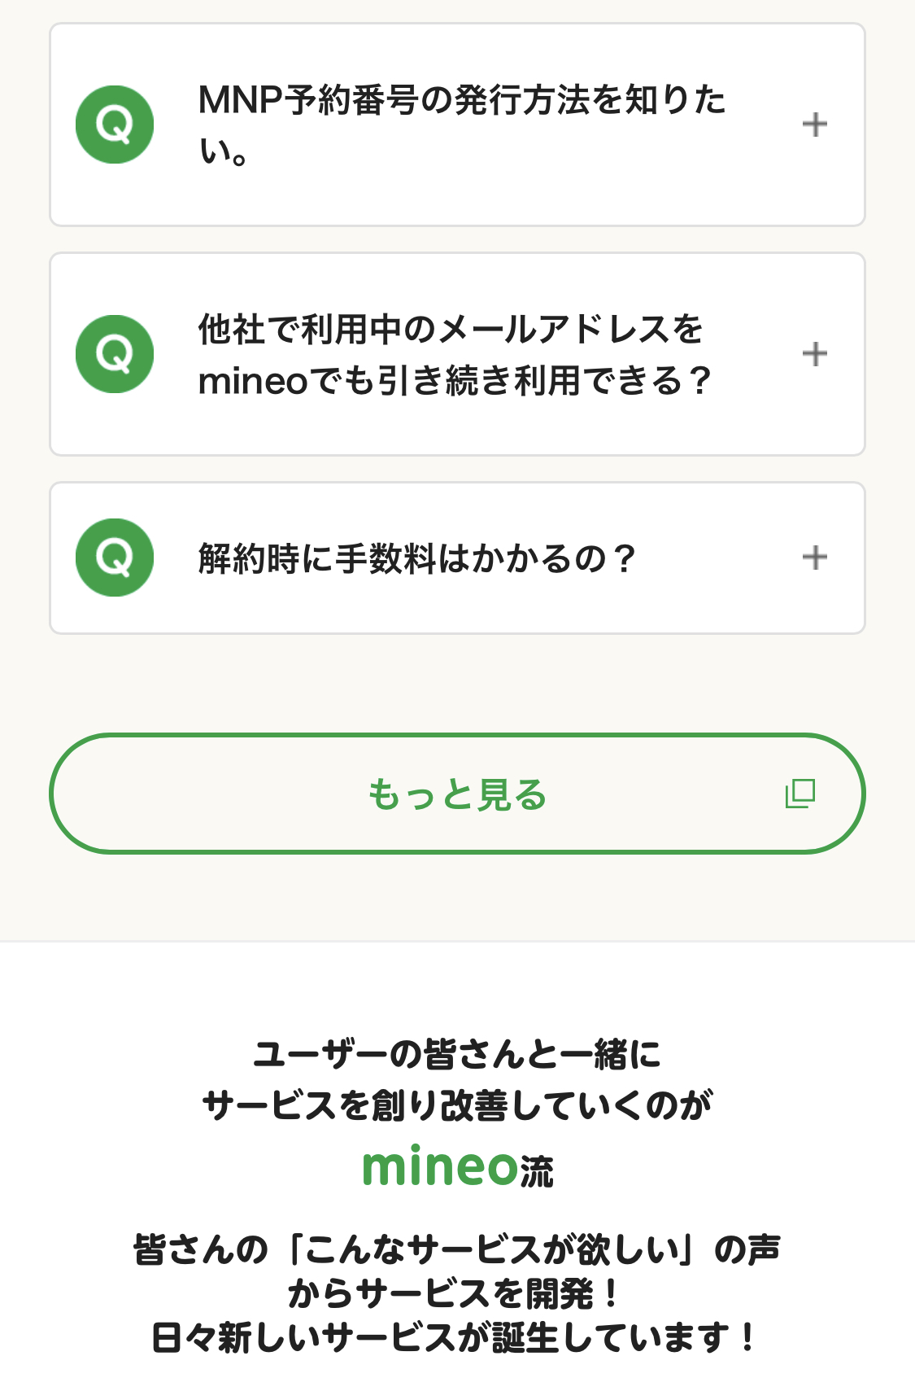
Task: Click the Q icon beside MNP予約番号 question
Action: pyautogui.click(x=115, y=125)
